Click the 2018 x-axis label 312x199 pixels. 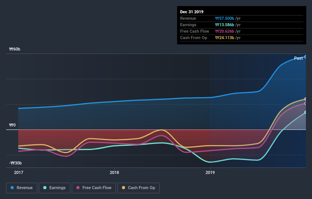pos(114,172)
